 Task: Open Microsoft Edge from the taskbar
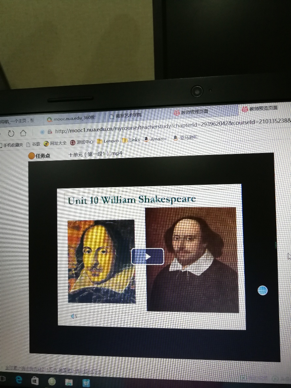pyautogui.click(x=19, y=379)
